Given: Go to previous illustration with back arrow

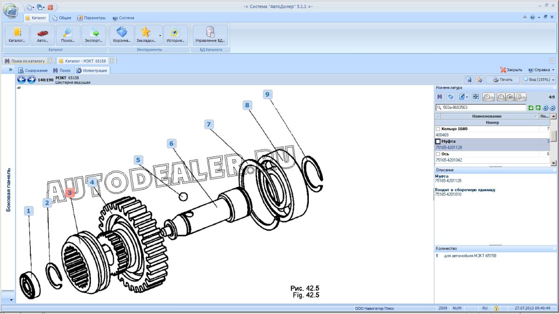Looking at the screenshot, I should pos(21,80).
